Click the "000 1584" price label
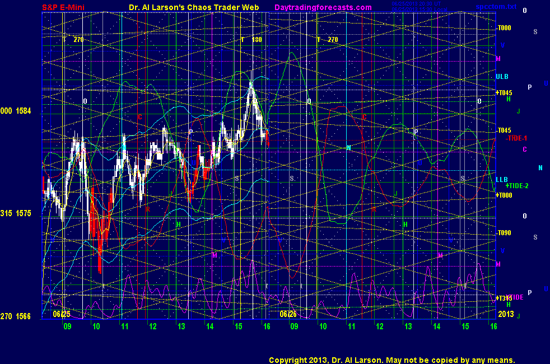This screenshot has width=550, height=364. coord(16,111)
